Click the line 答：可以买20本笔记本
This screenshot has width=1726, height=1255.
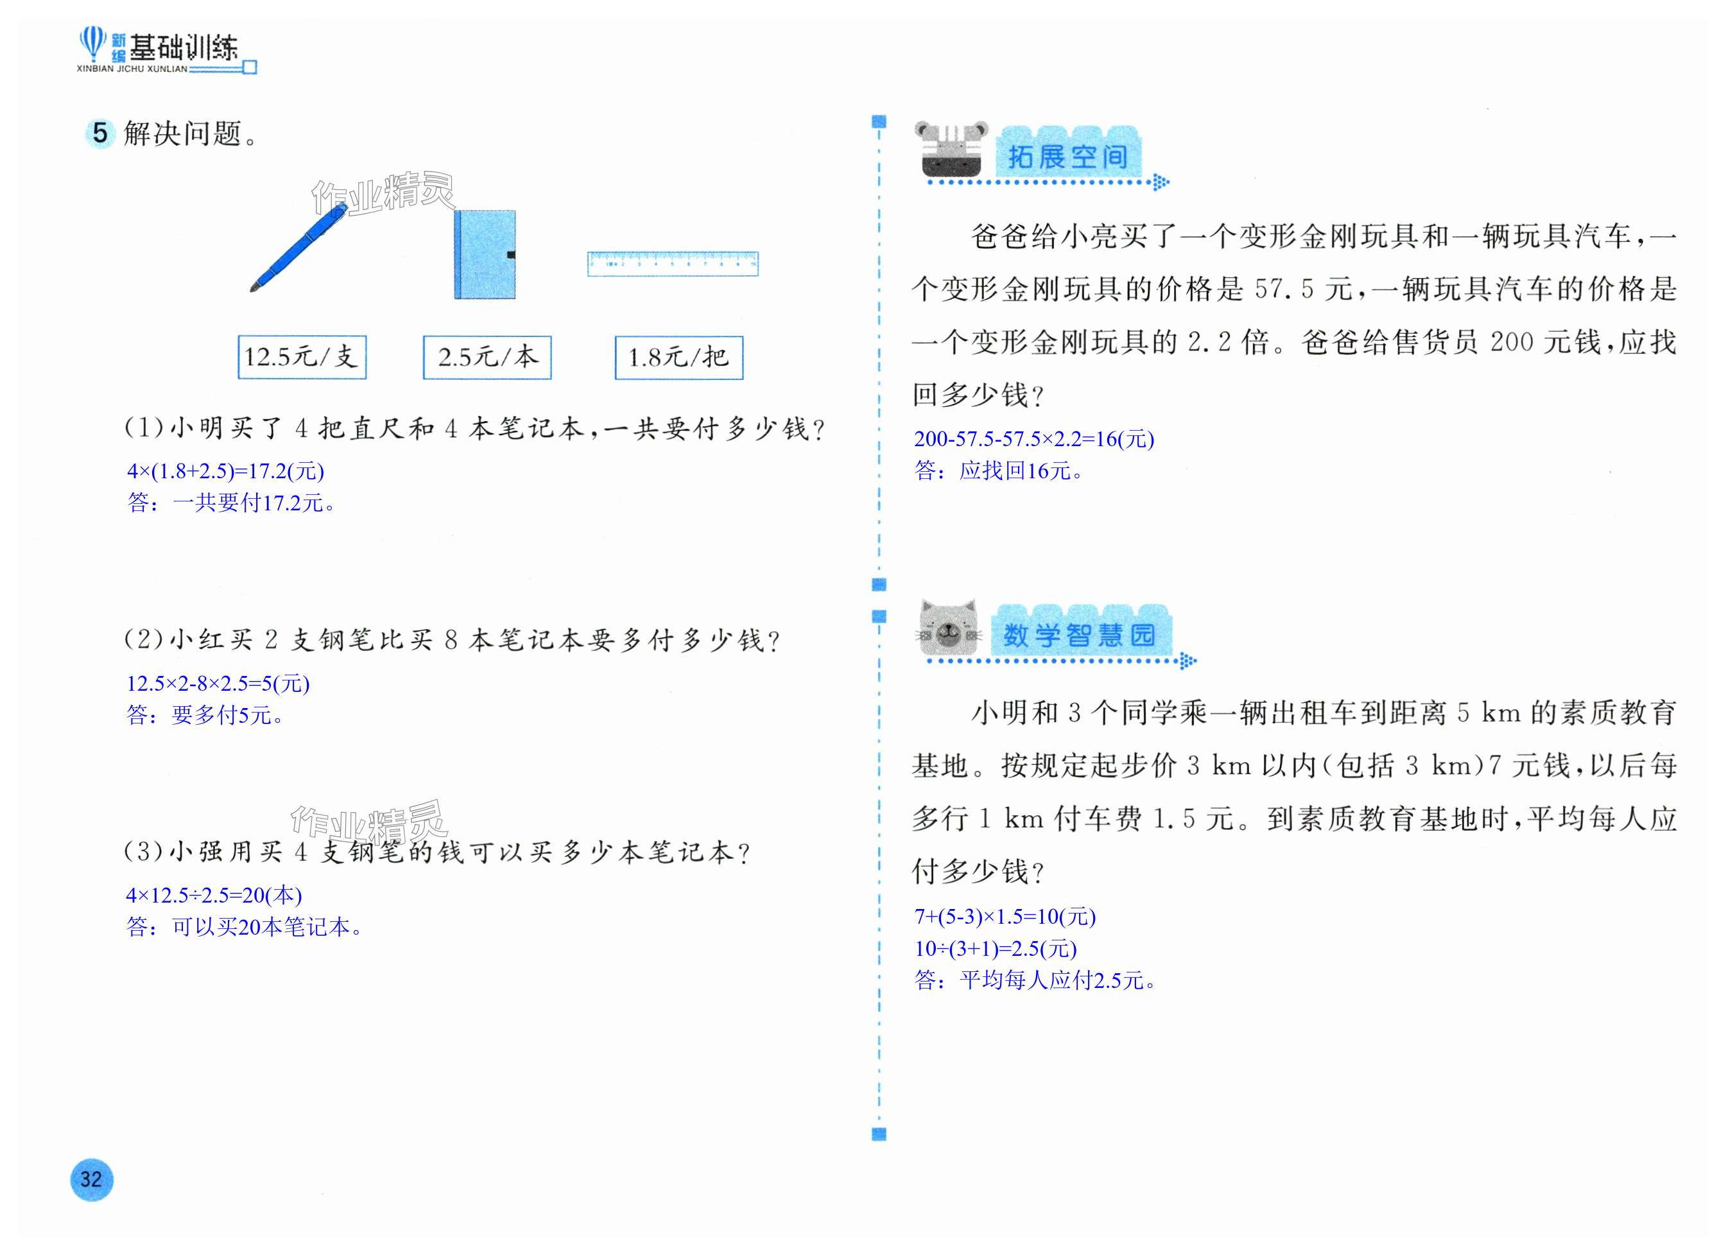point(245,926)
